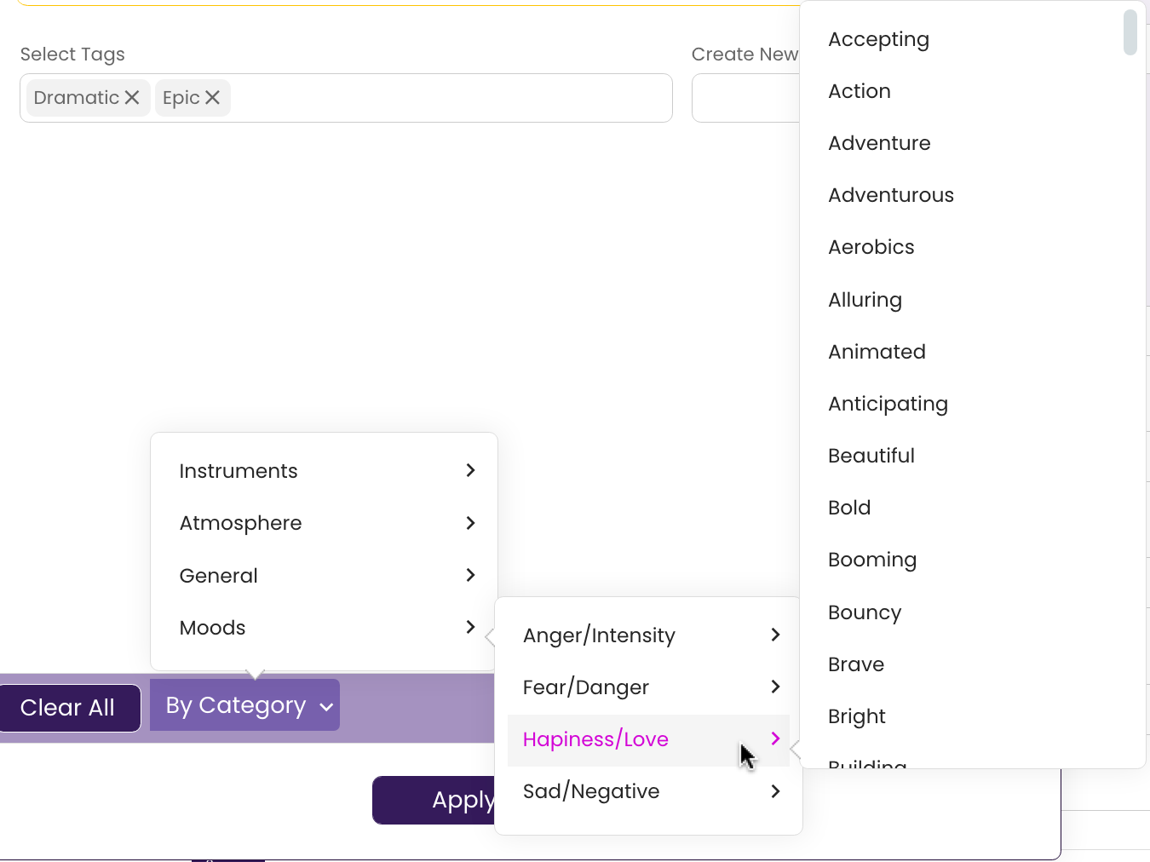
Task: Choose the Moods category
Action: coord(324,628)
